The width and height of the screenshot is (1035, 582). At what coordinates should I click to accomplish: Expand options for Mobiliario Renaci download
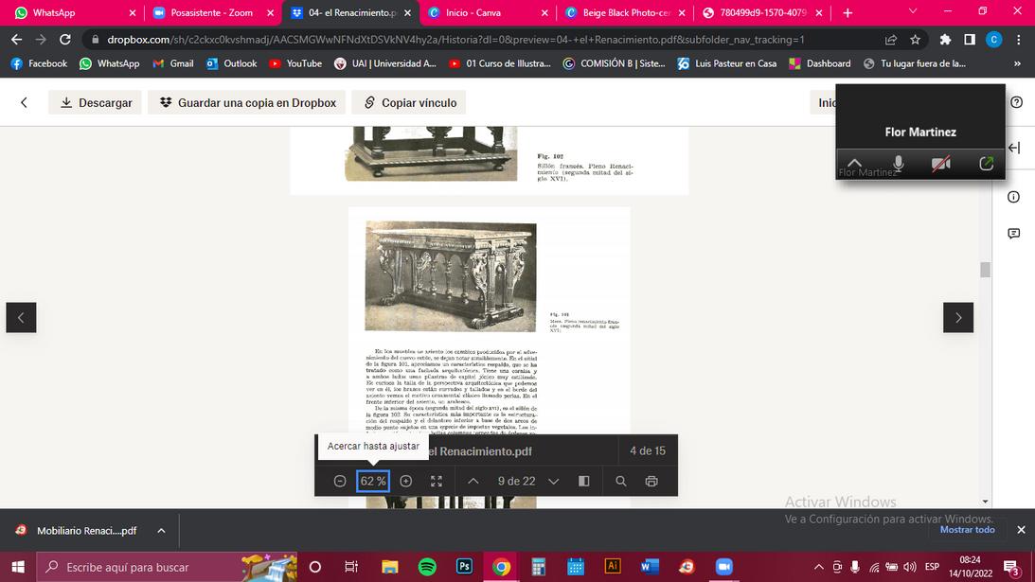(161, 531)
